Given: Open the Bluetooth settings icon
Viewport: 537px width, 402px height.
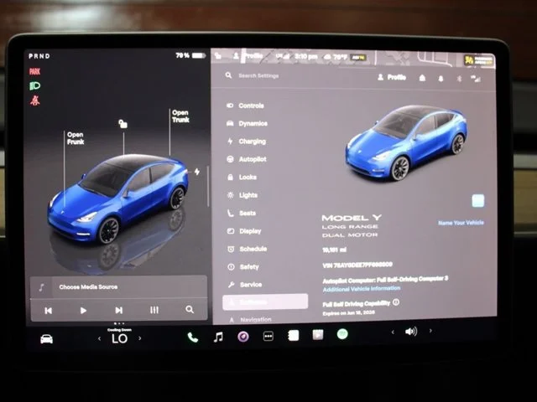Looking at the screenshot, I should point(459,79).
